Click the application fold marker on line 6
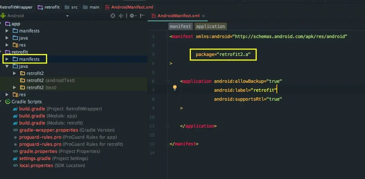This screenshot has height=179, width=365. coord(167,81)
